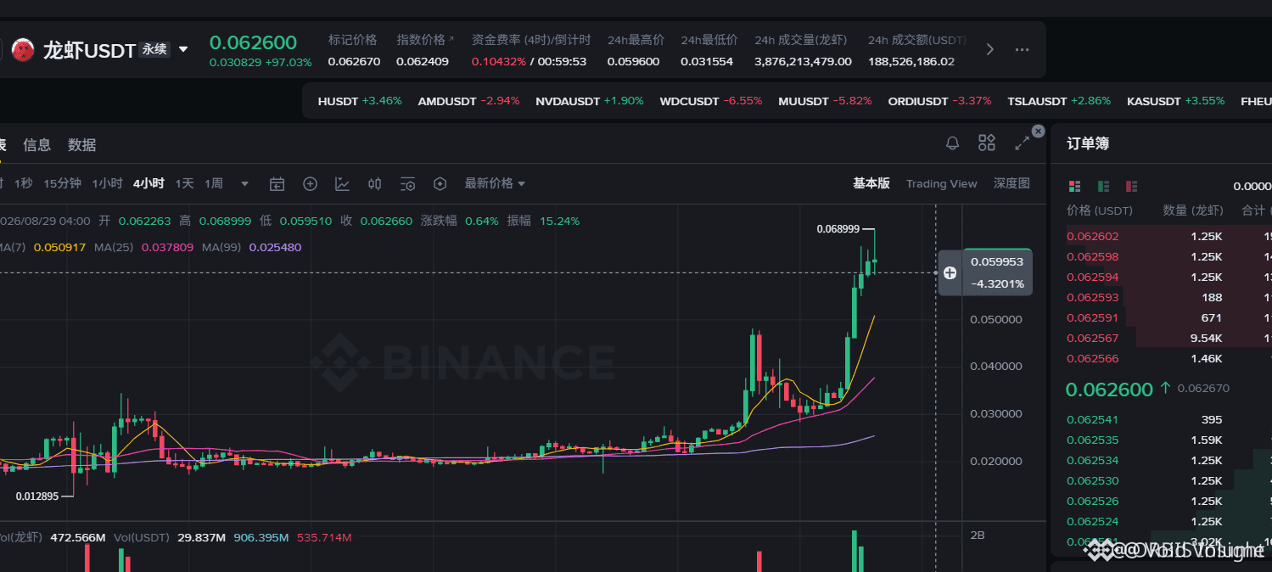Select ORDIUSDT in the ticker bar
The image size is (1272, 572).
click(939, 101)
